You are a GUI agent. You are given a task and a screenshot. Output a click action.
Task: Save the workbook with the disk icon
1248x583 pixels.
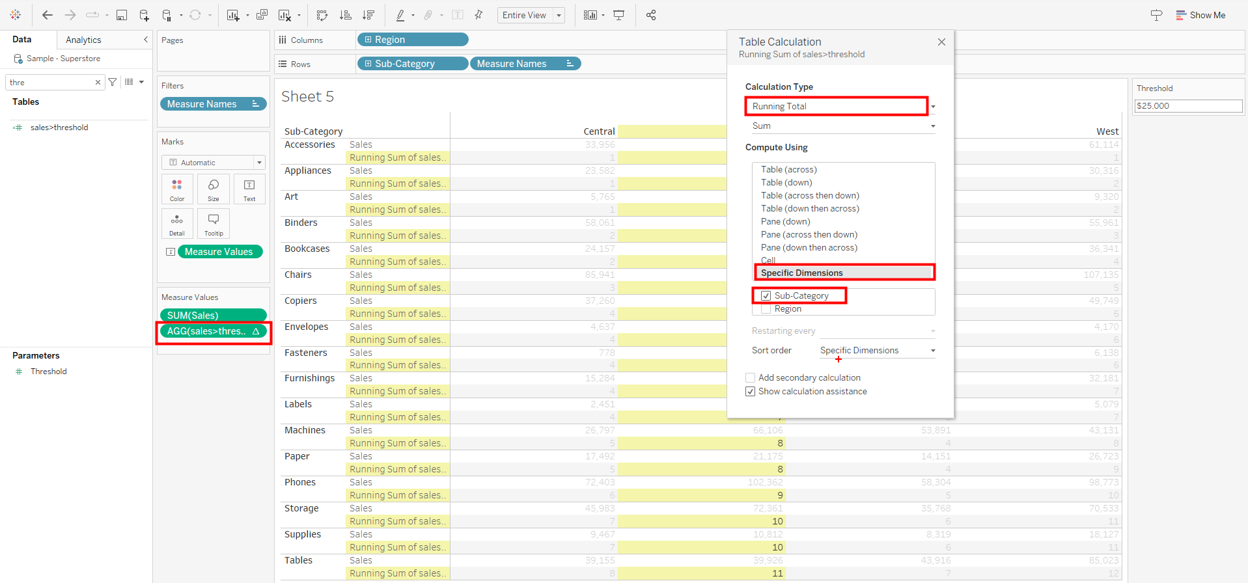click(x=122, y=15)
